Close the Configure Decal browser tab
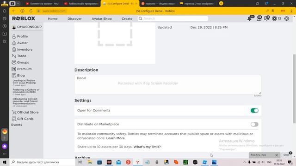The width and height of the screenshot is (296, 166). (136, 3)
